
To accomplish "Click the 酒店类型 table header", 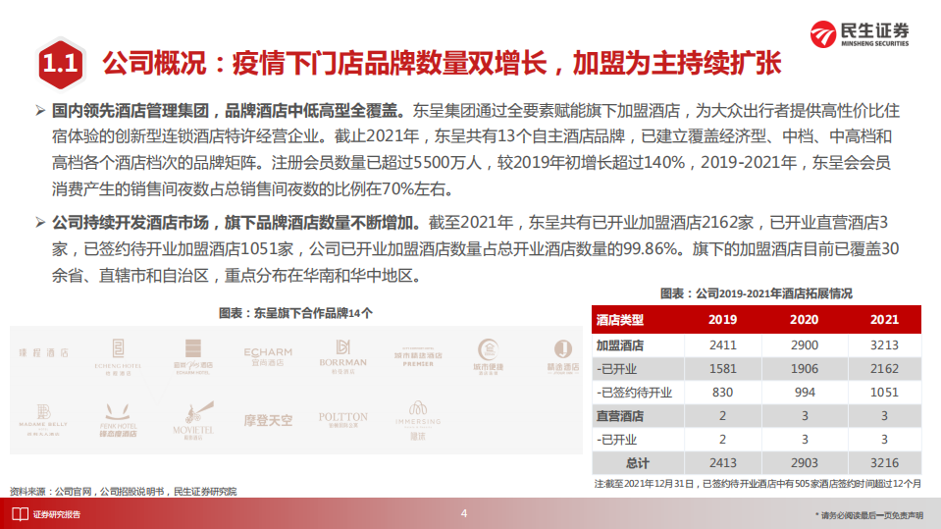I will click(x=620, y=320).
